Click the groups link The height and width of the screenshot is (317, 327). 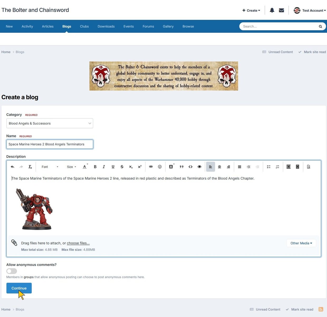click(x=29, y=277)
